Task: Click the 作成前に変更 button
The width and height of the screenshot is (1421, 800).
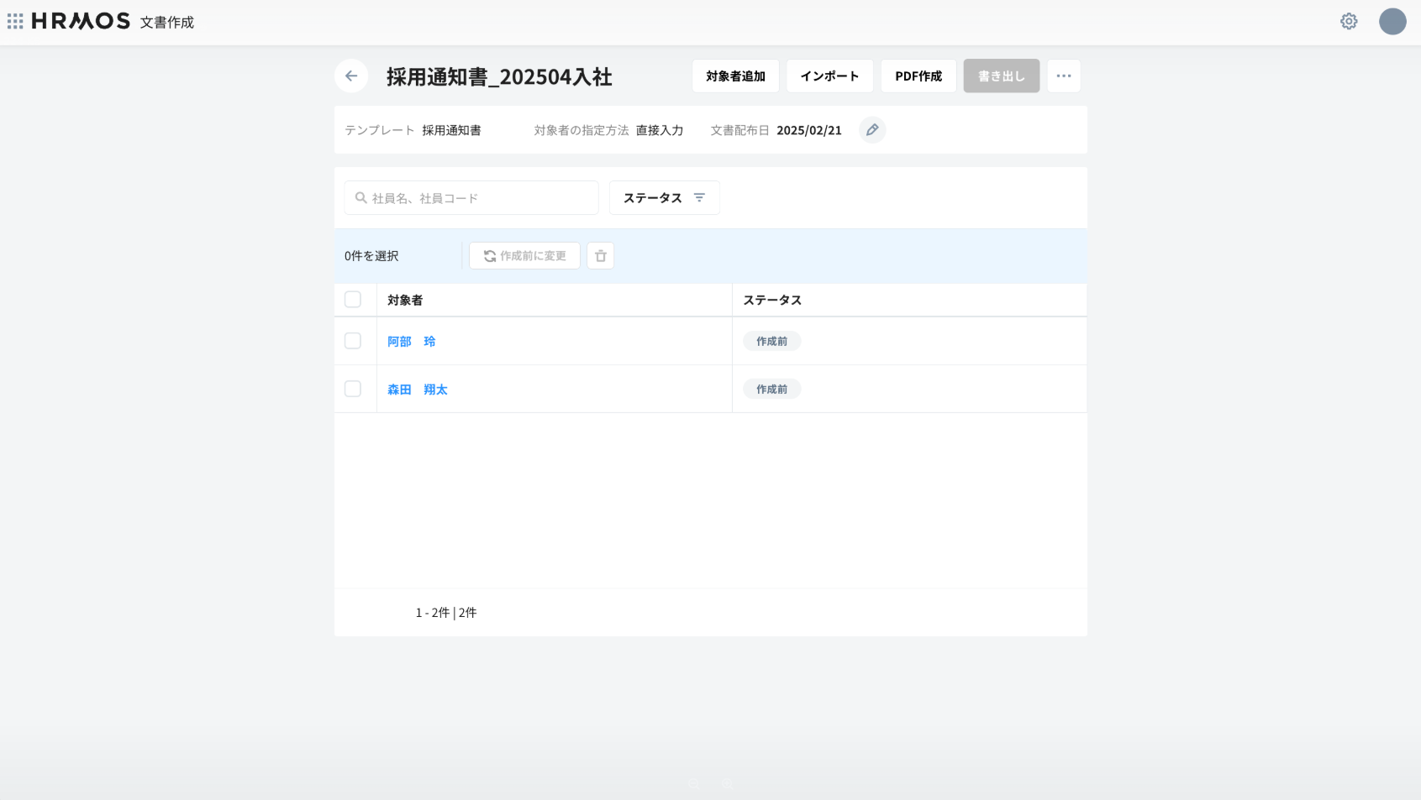Action: click(x=524, y=256)
